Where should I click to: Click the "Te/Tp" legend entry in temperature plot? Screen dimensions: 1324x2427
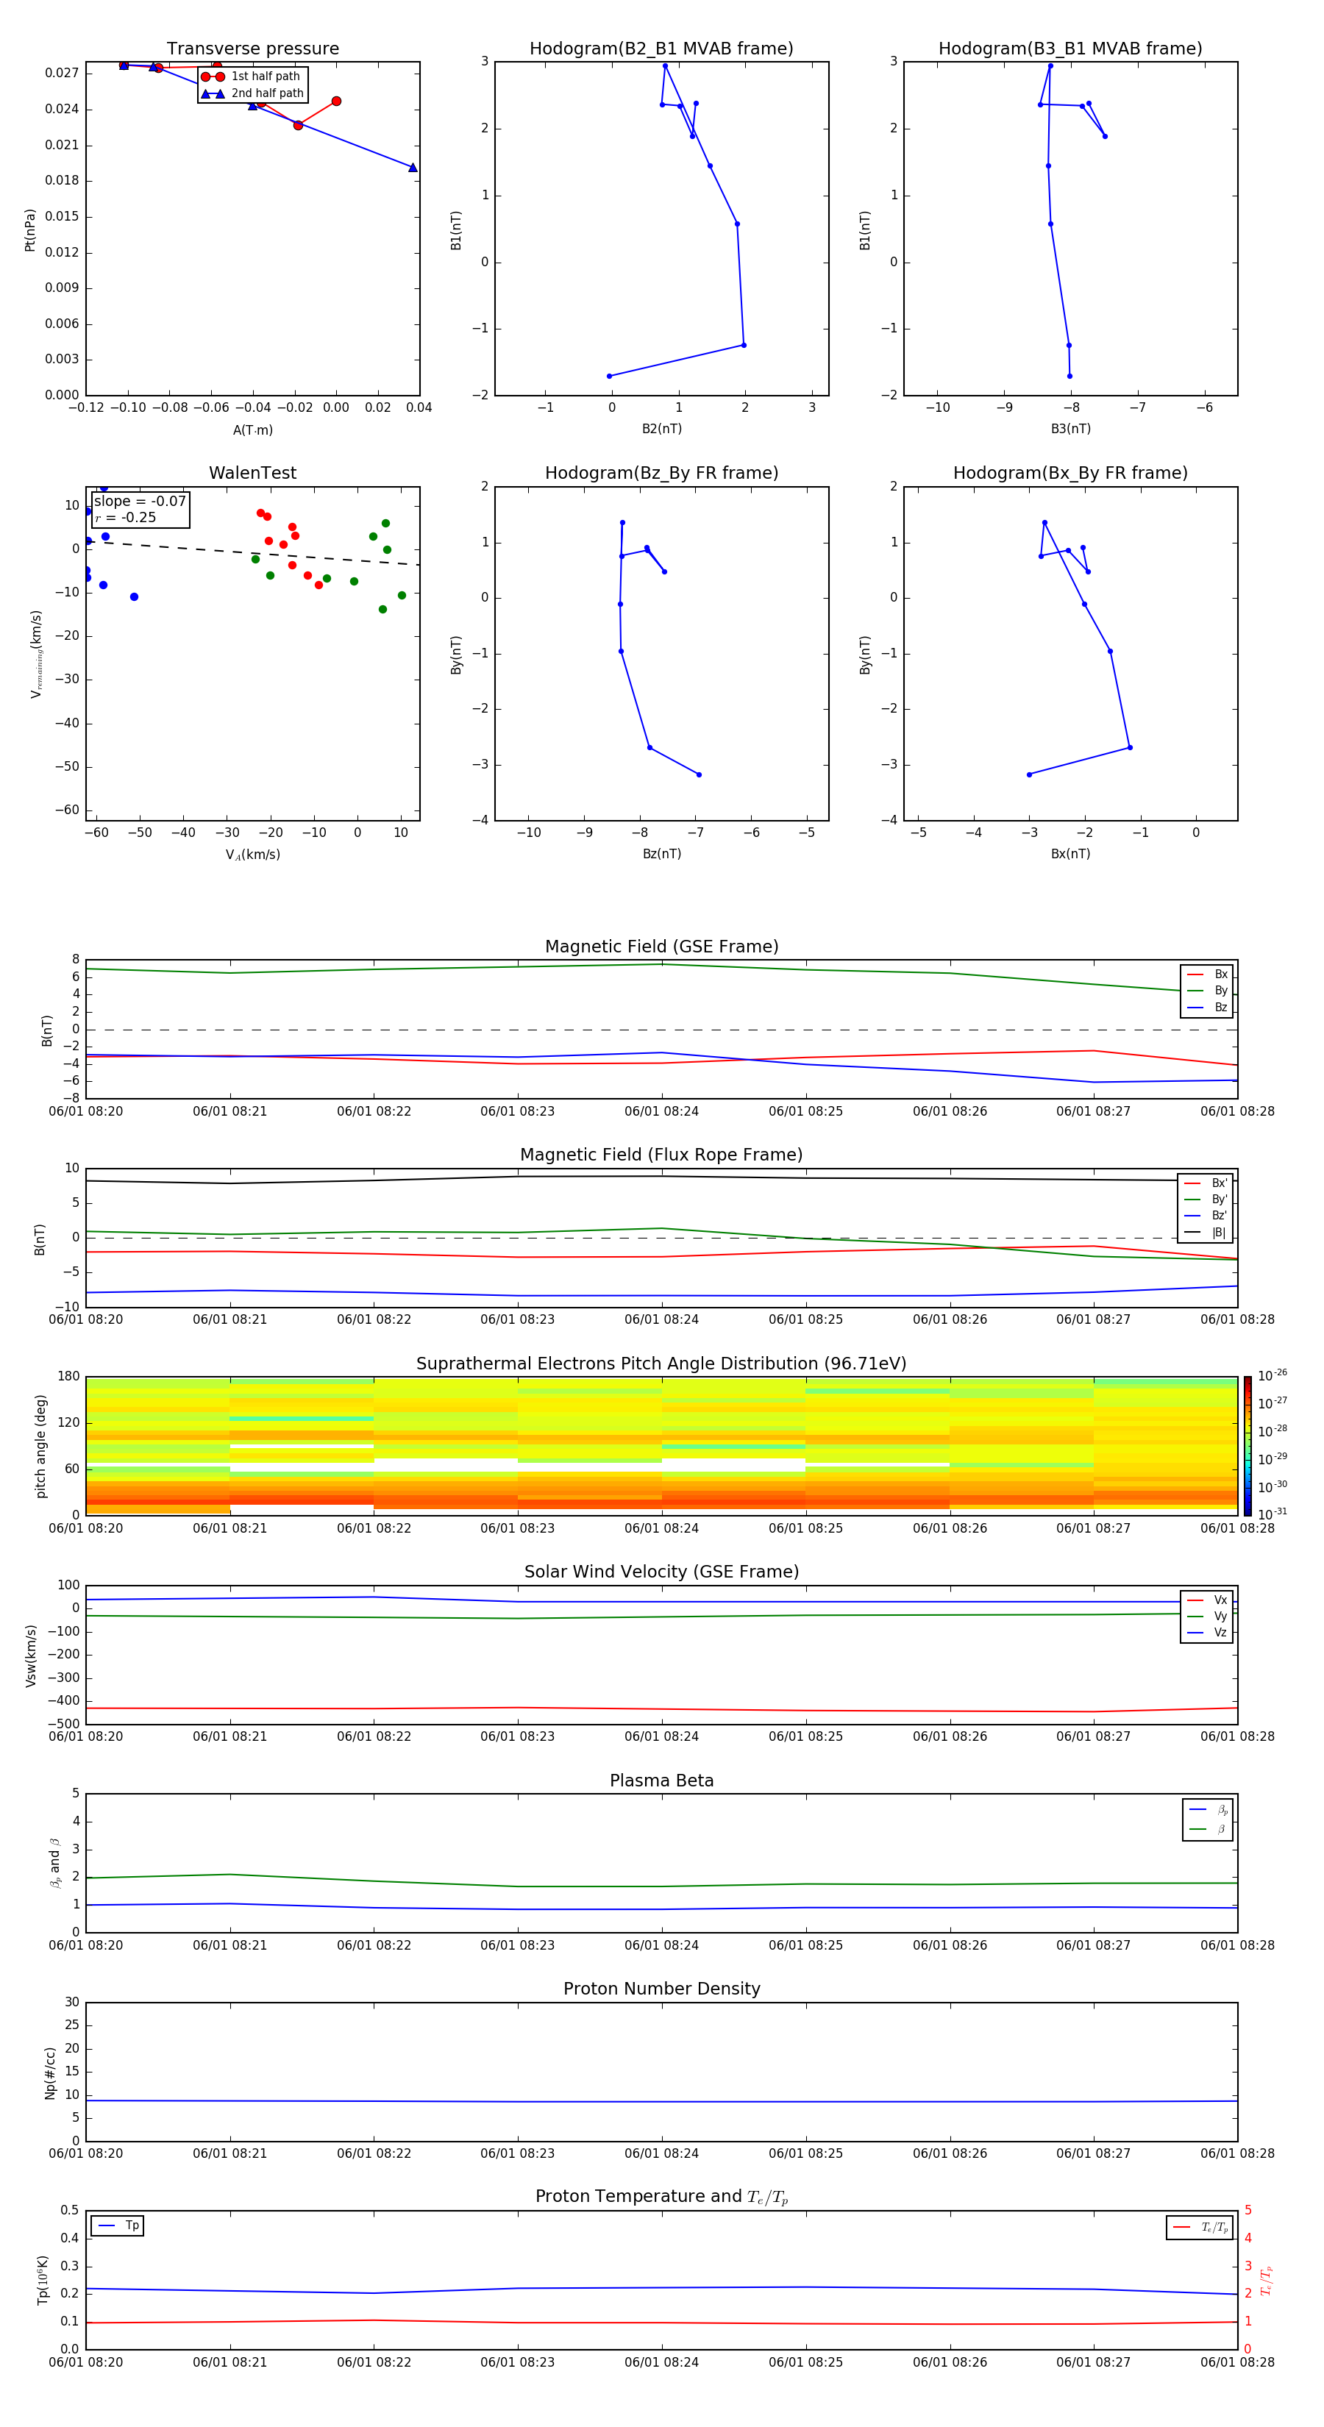click(1200, 2227)
